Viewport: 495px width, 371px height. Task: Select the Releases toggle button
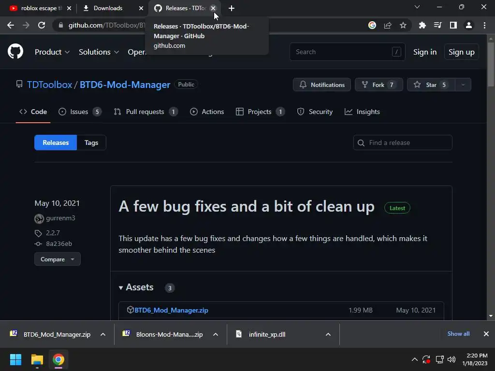coord(56,143)
